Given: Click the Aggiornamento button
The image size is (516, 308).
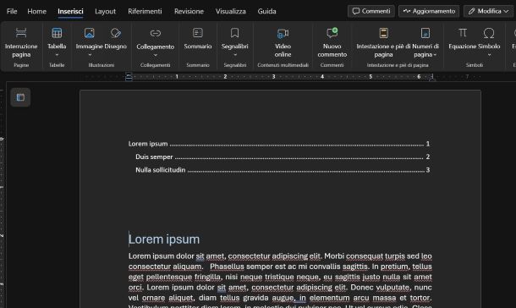Looking at the screenshot, I should coord(429,11).
